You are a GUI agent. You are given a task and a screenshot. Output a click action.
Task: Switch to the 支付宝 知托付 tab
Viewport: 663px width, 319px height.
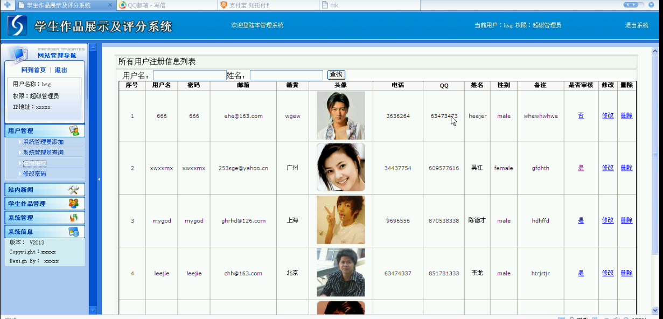[268, 5]
